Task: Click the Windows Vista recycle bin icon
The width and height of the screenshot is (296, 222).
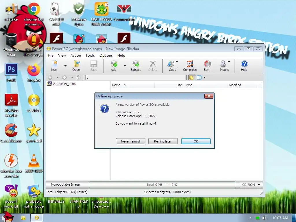Action: pyautogui.click(x=11, y=45)
